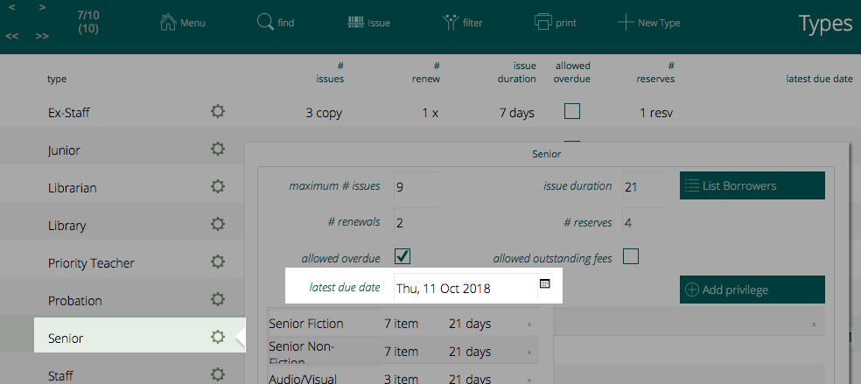Open settings gear for Ex-Staff type
The image size is (861, 384).
tap(218, 112)
